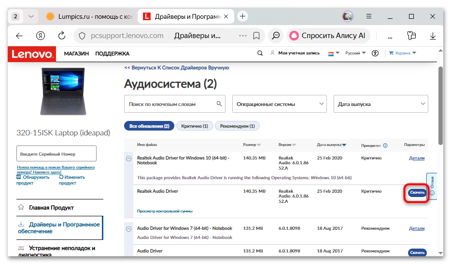Viewport: 451px width, 264px height.
Task: Open the Корзина cart dropdown
Action: coord(402,53)
